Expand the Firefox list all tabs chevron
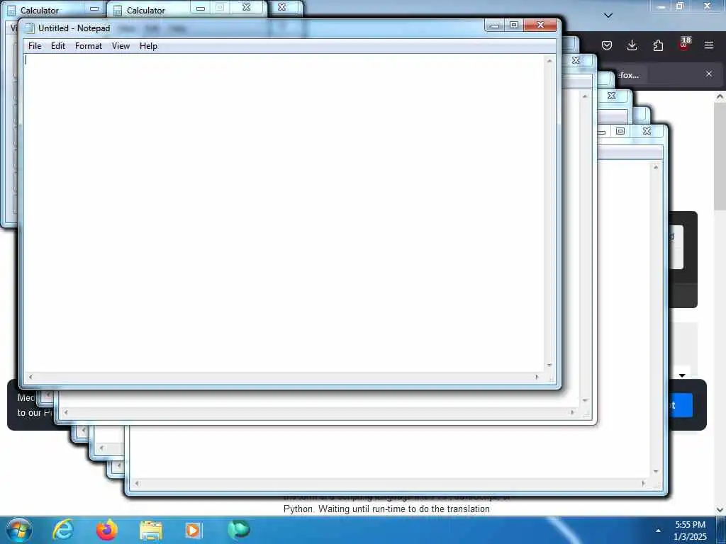726x544 pixels. [x=608, y=16]
